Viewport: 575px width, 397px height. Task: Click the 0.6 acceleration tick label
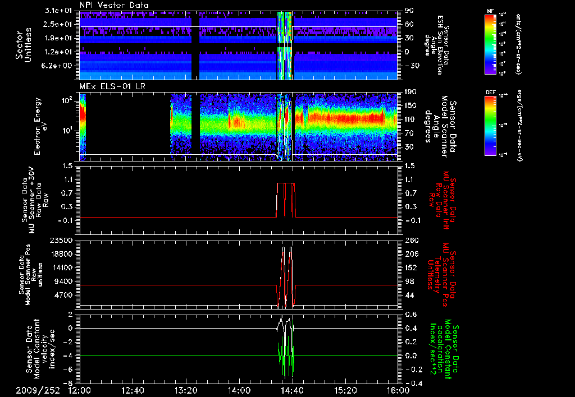pos(412,314)
